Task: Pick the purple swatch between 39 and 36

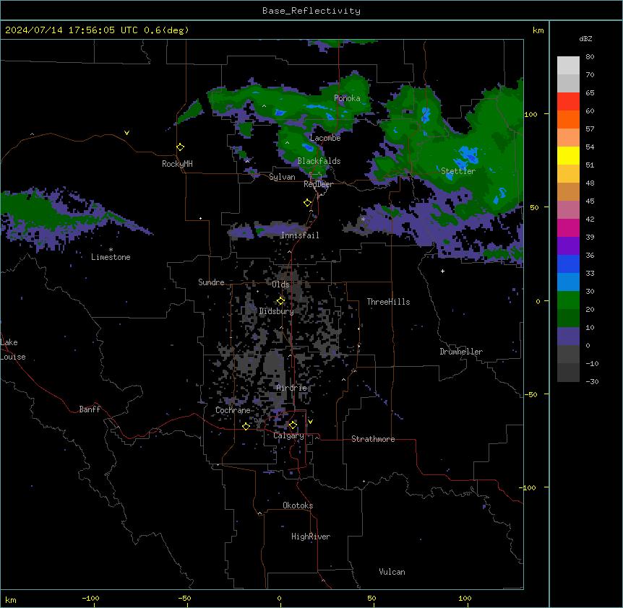Action: pyautogui.click(x=568, y=246)
